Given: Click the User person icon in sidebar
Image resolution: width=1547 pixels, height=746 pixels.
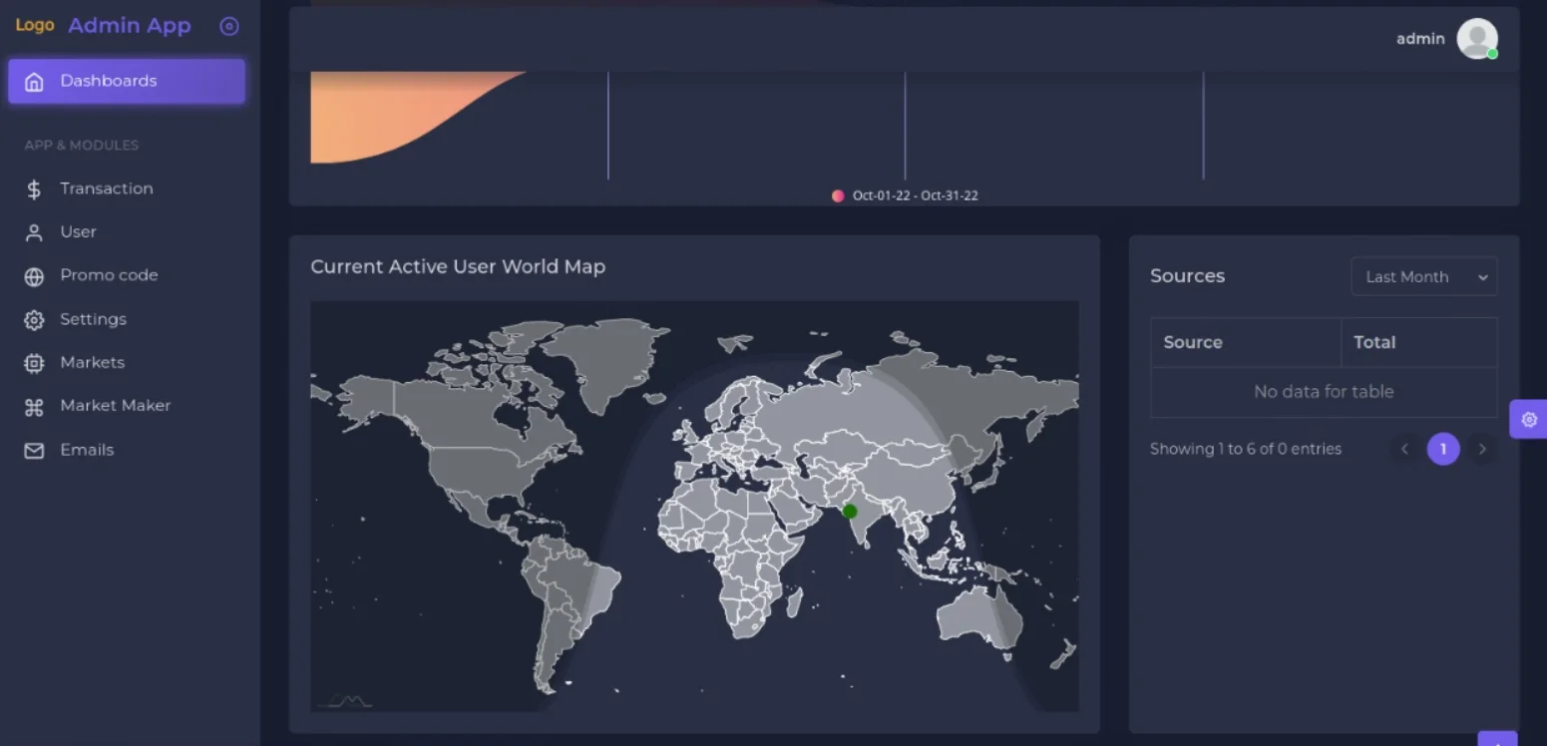Looking at the screenshot, I should pyautogui.click(x=34, y=232).
